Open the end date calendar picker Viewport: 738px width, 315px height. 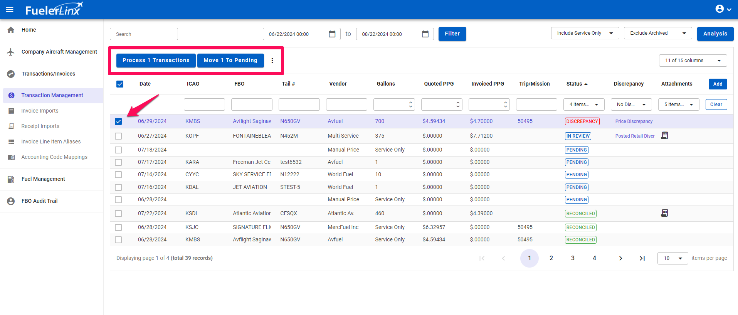[425, 34]
